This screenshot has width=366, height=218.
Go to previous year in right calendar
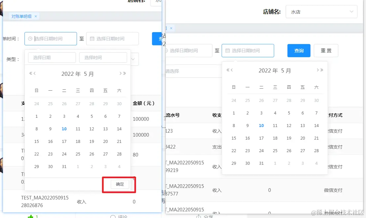tap(228, 70)
